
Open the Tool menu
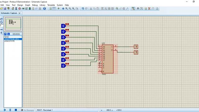coord(14,5)
